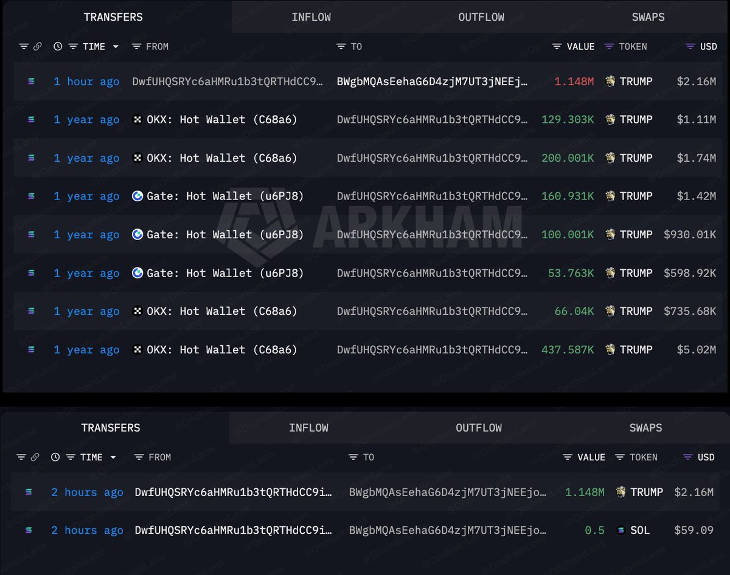This screenshot has width=730, height=575.
Task: Click clock icon in the SOL transfer table header
Action: click(55, 458)
